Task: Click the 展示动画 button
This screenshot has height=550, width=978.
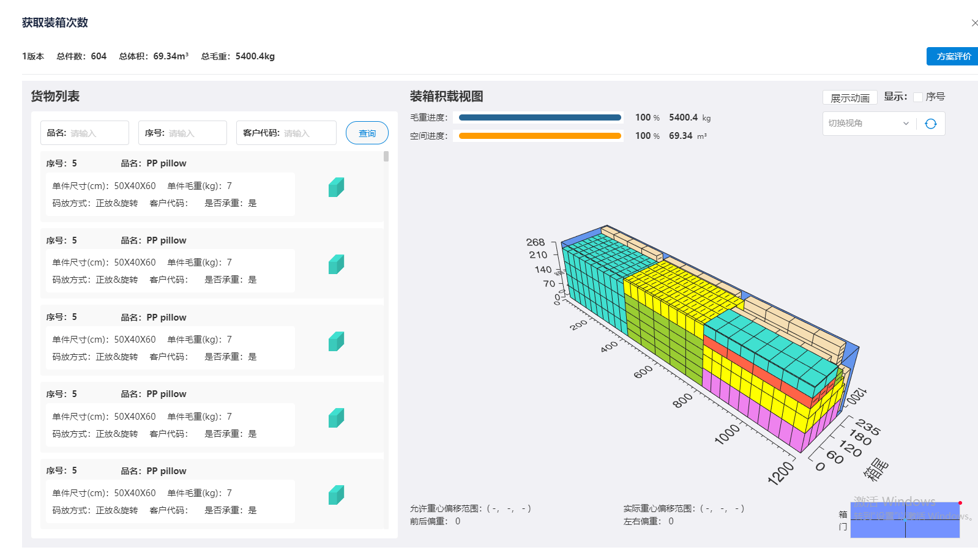Action: tap(849, 98)
